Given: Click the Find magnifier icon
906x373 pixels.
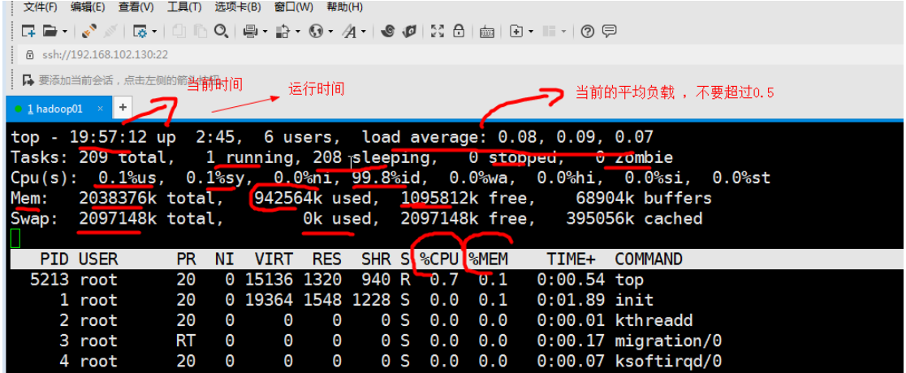Looking at the screenshot, I should [x=221, y=31].
